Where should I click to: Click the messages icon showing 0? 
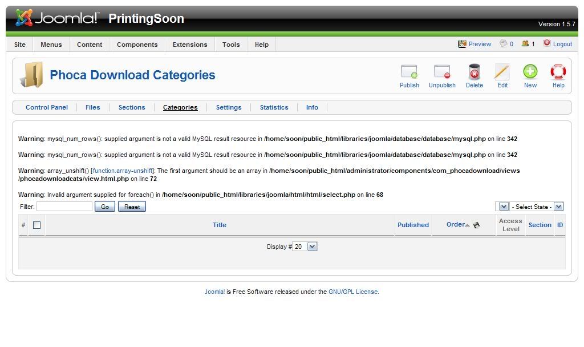[x=504, y=43]
